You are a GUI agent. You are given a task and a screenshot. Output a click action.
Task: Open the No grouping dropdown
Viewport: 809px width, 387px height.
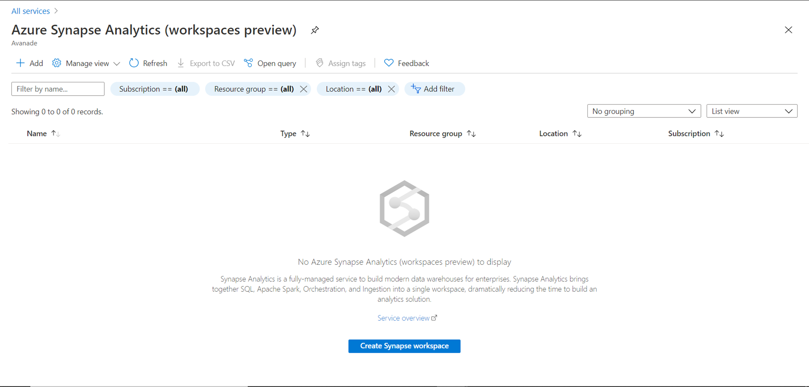click(x=644, y=111)
